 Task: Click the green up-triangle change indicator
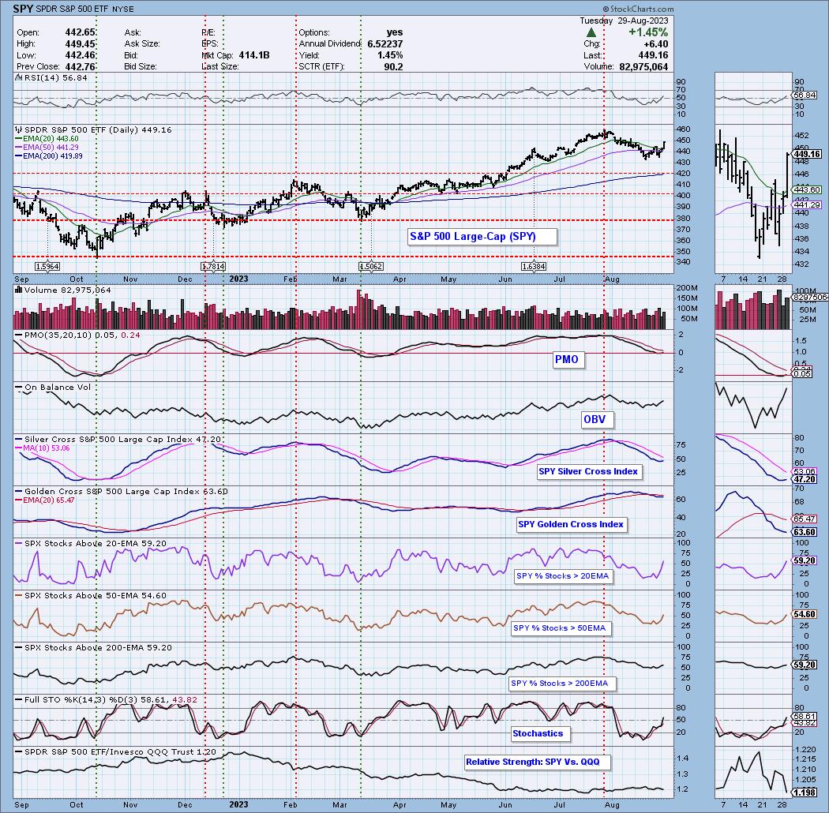click(591, 32)
